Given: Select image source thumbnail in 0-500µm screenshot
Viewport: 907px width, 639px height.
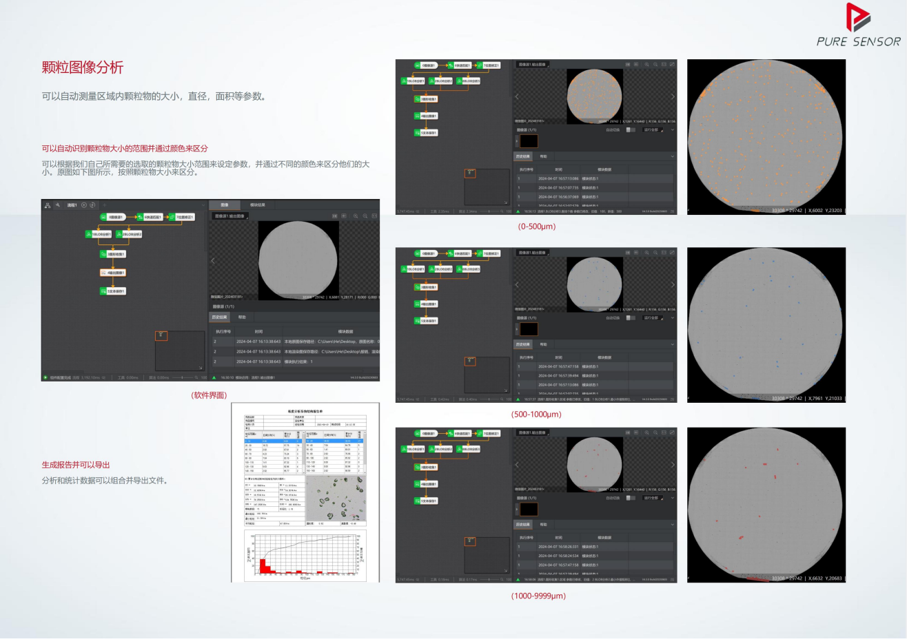Looking at the screenshot, I should 529,141.
